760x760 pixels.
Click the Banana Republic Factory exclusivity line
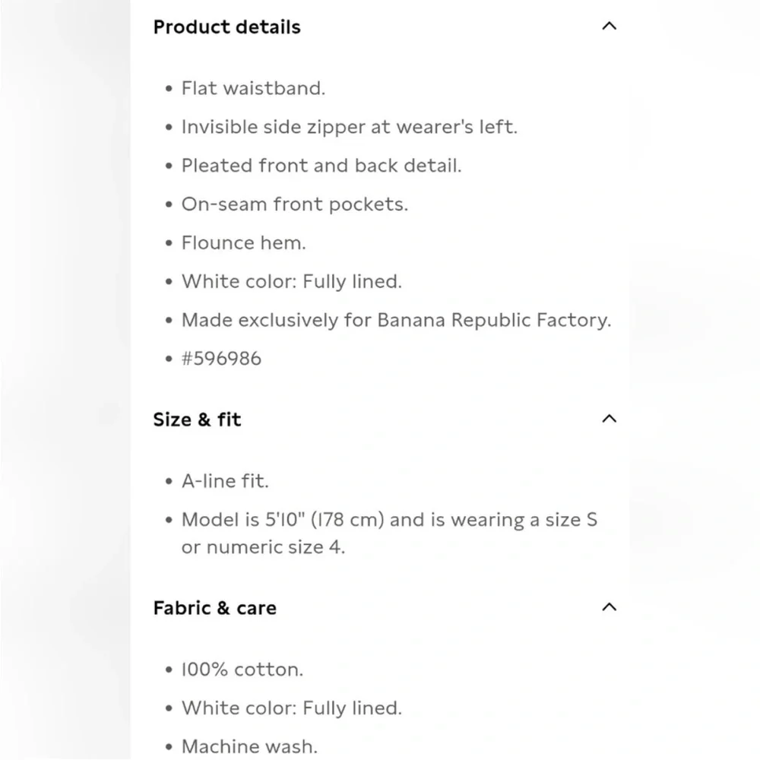click(395, 321)
